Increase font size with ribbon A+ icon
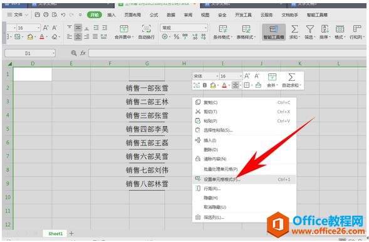Viewport: 369px width, 242px height. [46, 28]
